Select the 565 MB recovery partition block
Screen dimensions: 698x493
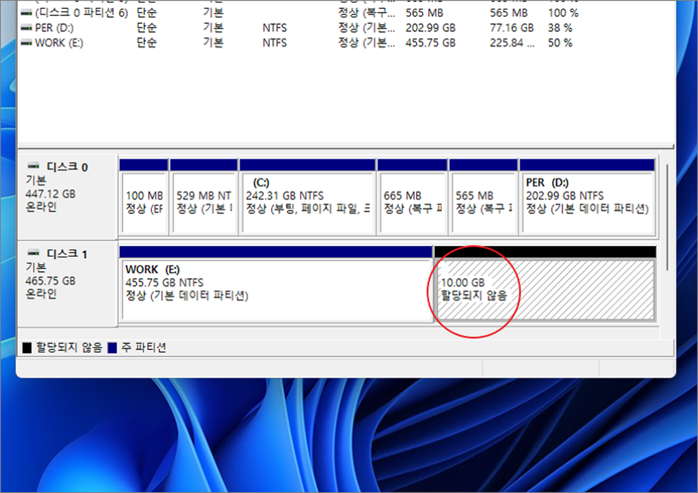[483, 196]
